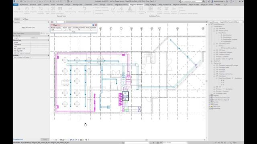Expand the Families node in Project Browser
Image resolution: width=257 pixels, height=144 pixels.
pyautogui.click(x=209, y=102)
